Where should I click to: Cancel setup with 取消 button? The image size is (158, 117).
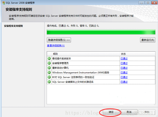coord(129,112)
